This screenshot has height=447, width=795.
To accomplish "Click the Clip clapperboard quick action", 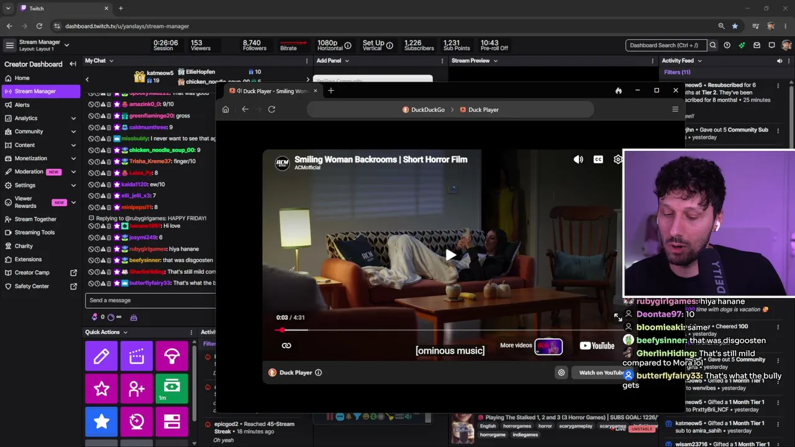I will 137,356.
